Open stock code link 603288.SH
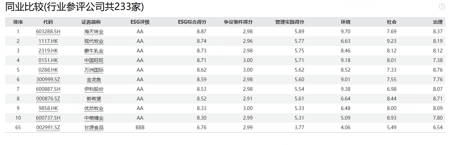 (48, 32)
